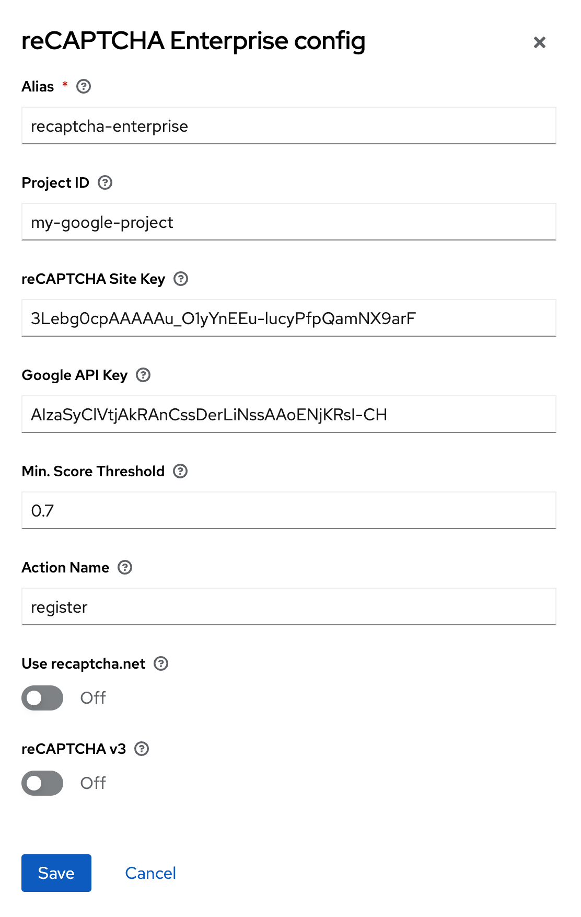Show help for Action Name field
The width and height of the screenshot is (581, 917).
tap(124, 567)
